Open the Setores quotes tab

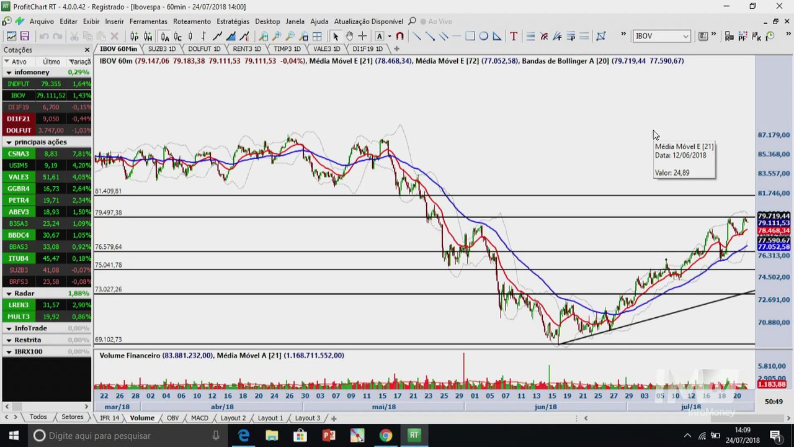click(x=72, y=417)
